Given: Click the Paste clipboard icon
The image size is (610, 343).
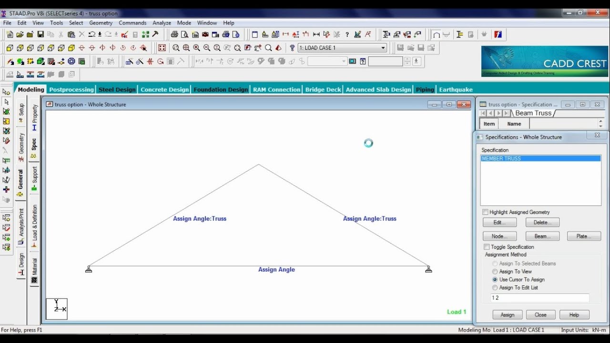Looking at the screenshot, I should pos(71,34).
